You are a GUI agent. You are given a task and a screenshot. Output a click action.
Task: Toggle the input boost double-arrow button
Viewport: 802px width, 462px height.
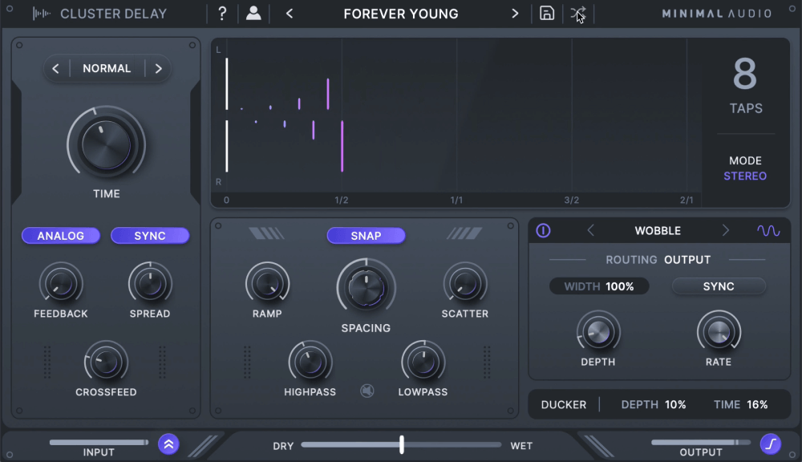coord(168,444)
